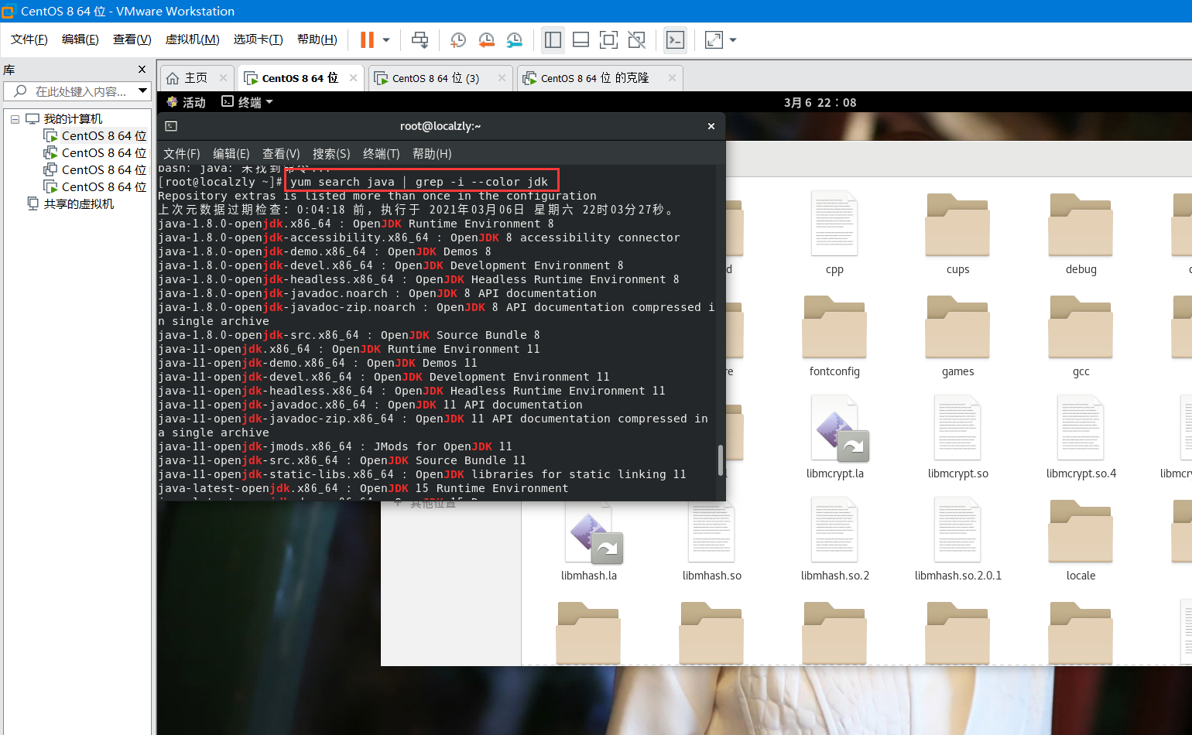Toggle the console view icon
Screen dimensions: 1192x735
pyautogui.click(x=675, y=39)
